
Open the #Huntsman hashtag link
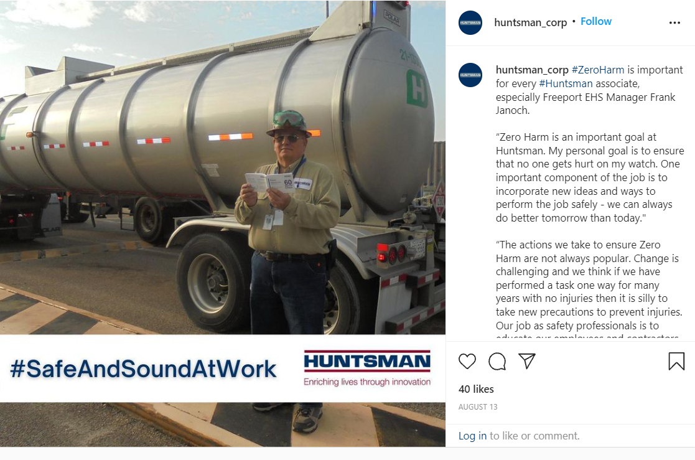566,83
